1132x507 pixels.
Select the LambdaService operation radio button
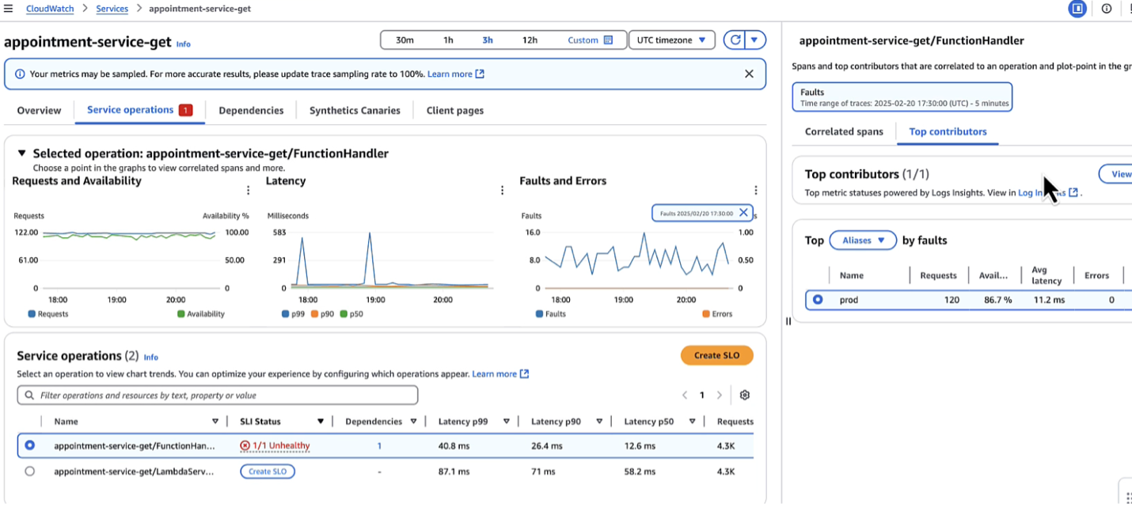29,471
